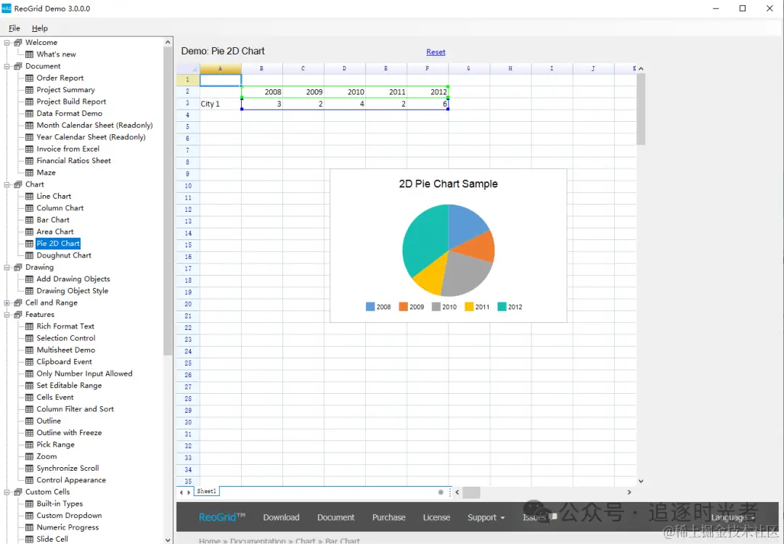Open the Language dropdown in web bar
Screen dimensions: 784x544
(x=733, y=517)
